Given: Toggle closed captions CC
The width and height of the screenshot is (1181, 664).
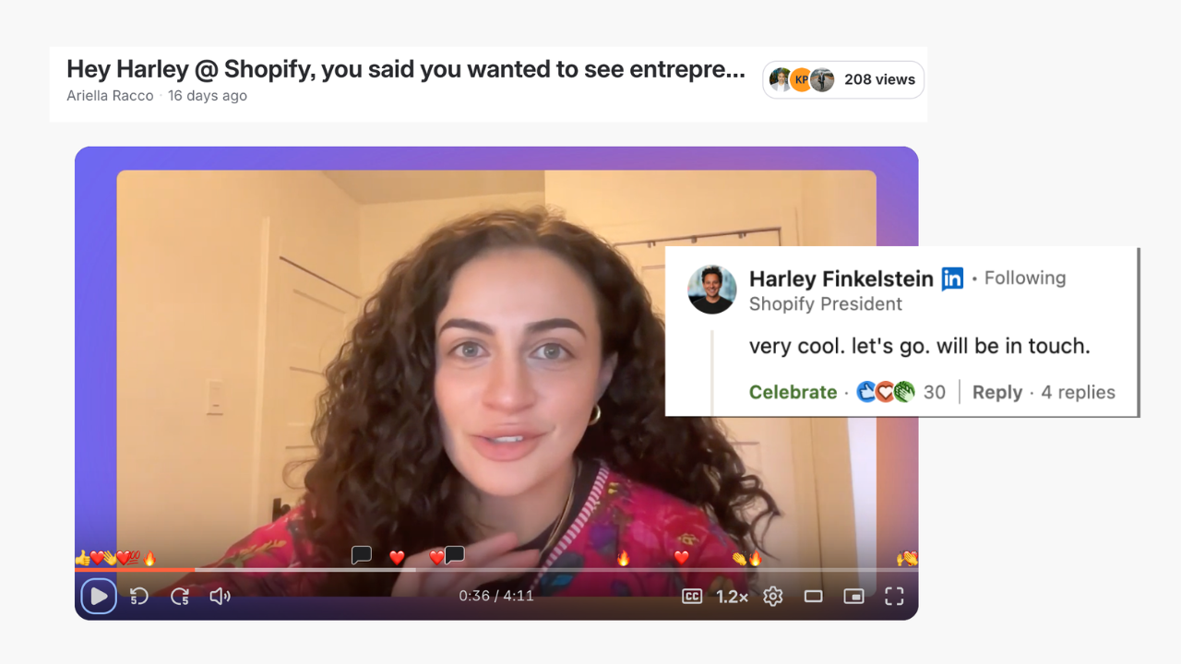Looking at the screenshot, I should tap(692, 597).
